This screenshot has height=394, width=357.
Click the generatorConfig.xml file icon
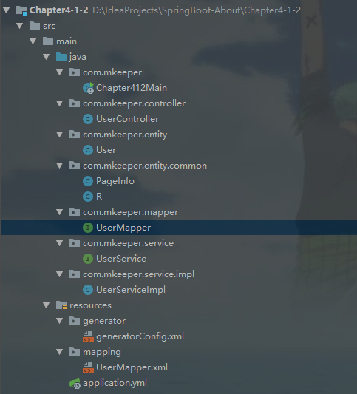(88, 336)
